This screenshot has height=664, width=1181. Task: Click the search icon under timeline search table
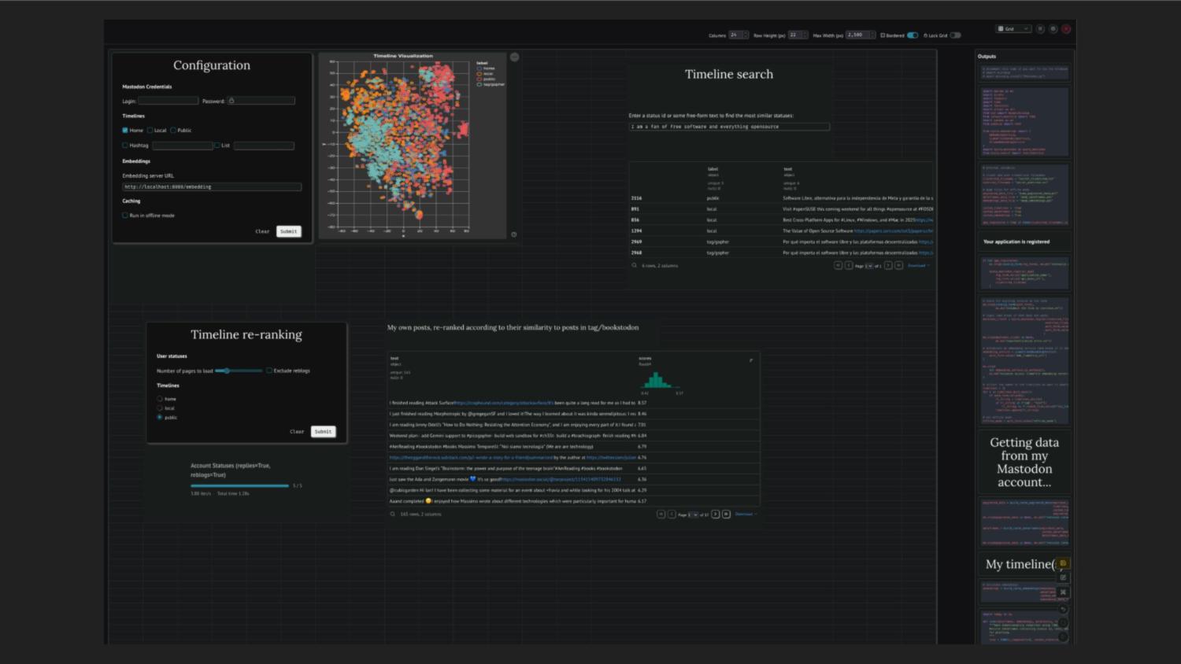tap(635, 266)
